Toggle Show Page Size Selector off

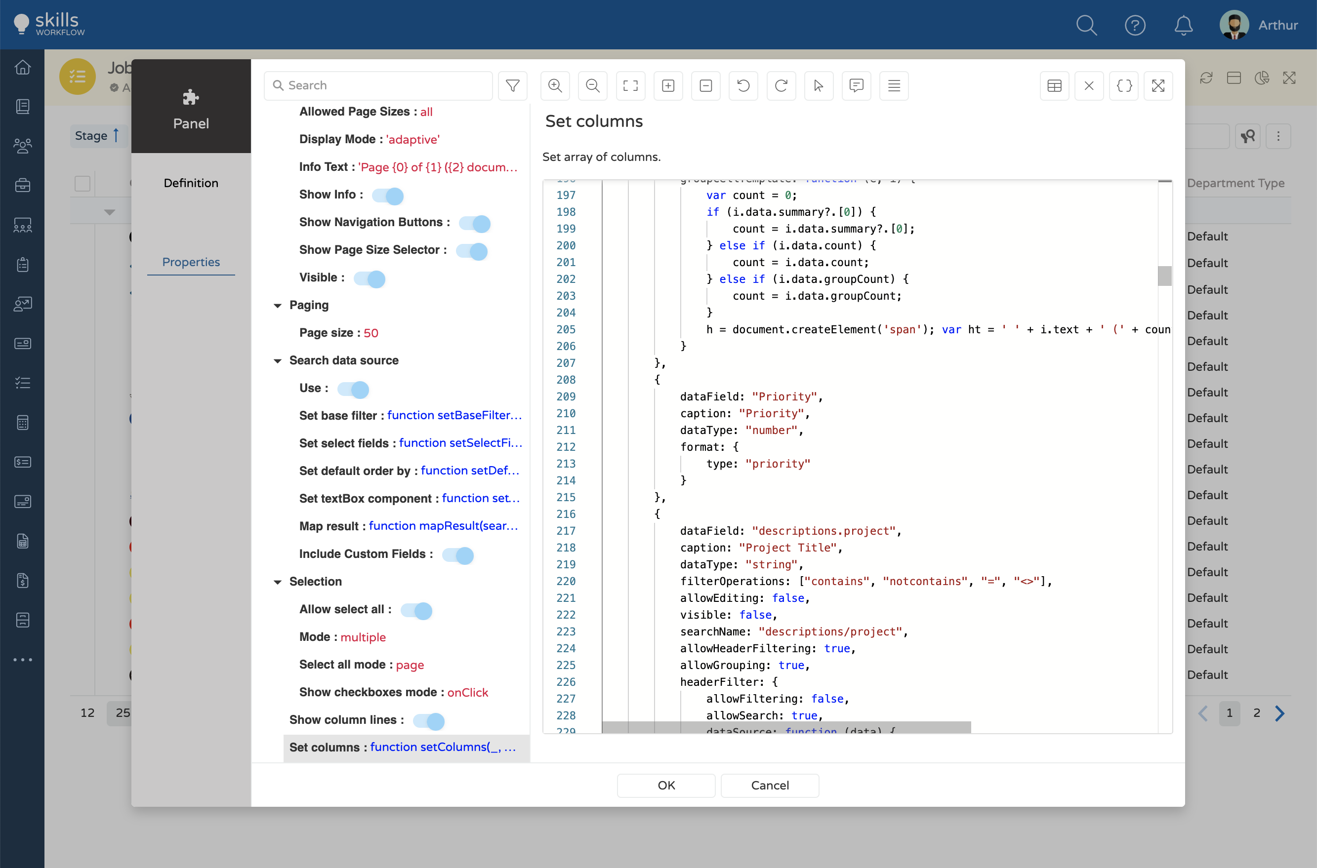coord(472,251)
